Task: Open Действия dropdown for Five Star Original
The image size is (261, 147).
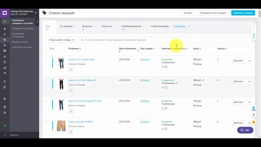Action: (242, 81)
